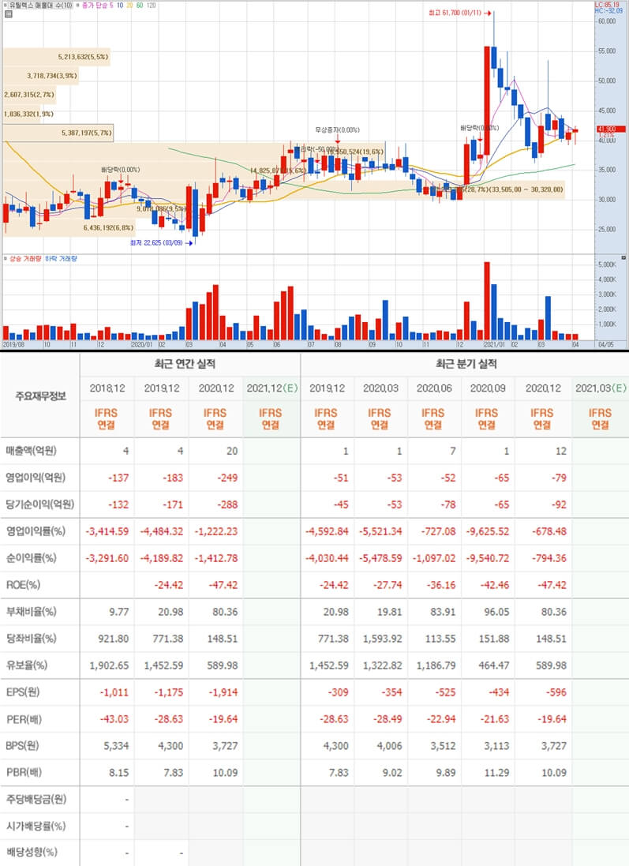Click the 시가배당률(%) row label
Image resolution: width=629 pixels, height=866 pixels.
(x=36, y=827)
